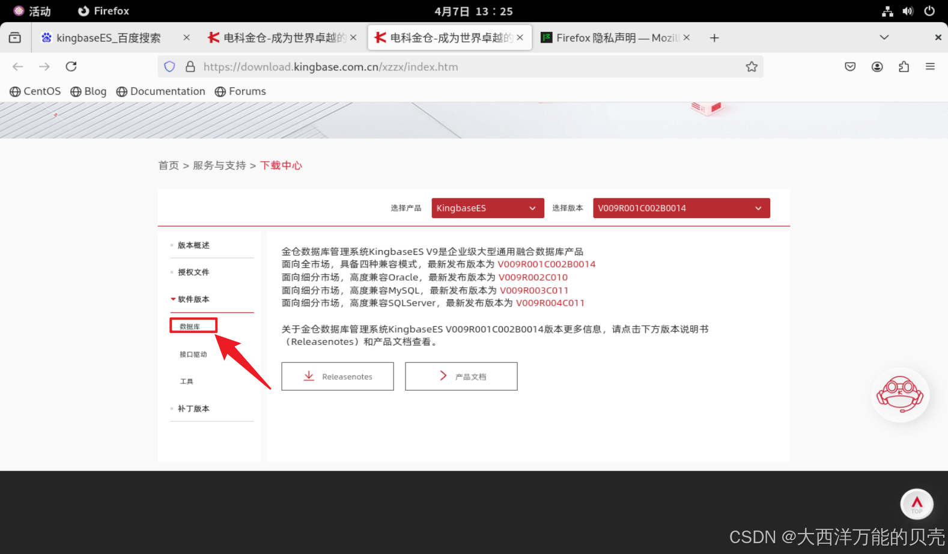Close the Firefox window
Screen dimensions: 948x554
pos(938,37)
